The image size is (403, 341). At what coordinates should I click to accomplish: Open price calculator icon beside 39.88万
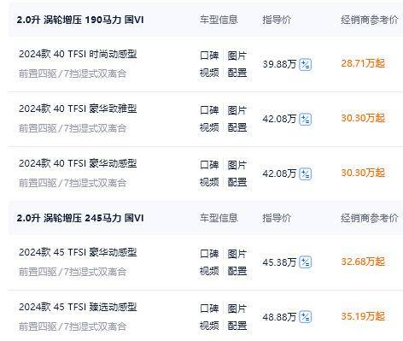coord(306,64)
